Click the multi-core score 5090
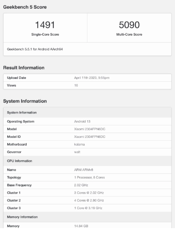 point(129,25)
